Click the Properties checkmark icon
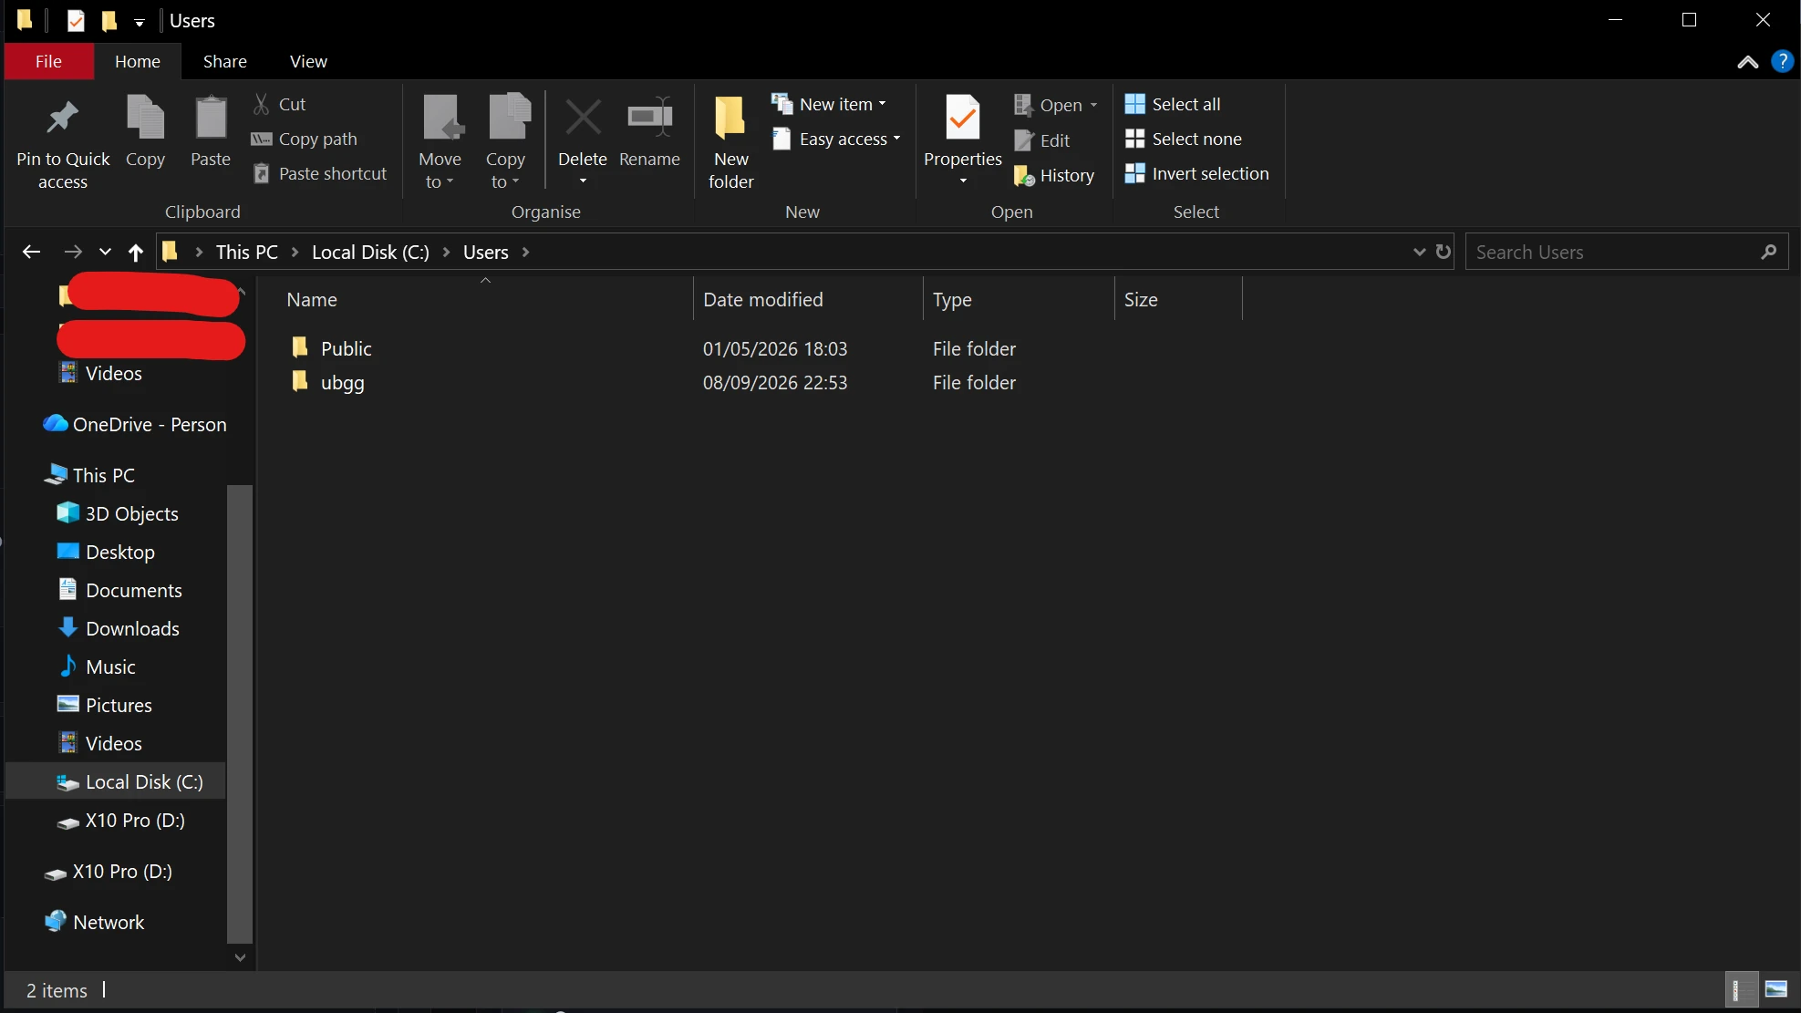 tap(963, 119)
